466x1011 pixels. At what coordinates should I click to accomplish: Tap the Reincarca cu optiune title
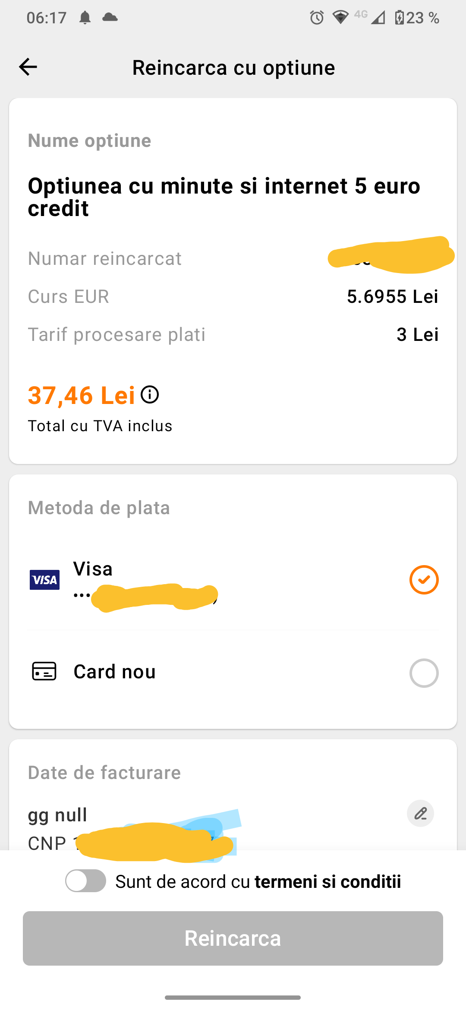[233, 68]
